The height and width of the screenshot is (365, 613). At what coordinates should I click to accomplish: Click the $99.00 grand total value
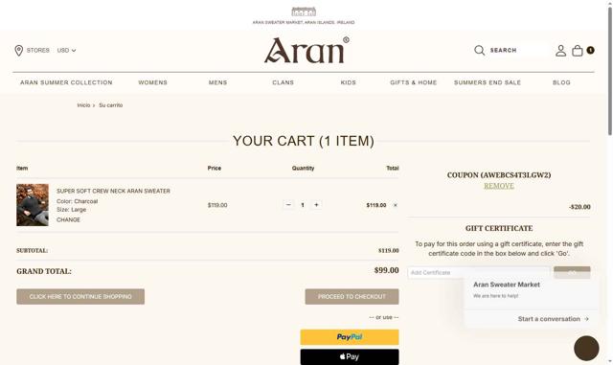pos(387,270)
